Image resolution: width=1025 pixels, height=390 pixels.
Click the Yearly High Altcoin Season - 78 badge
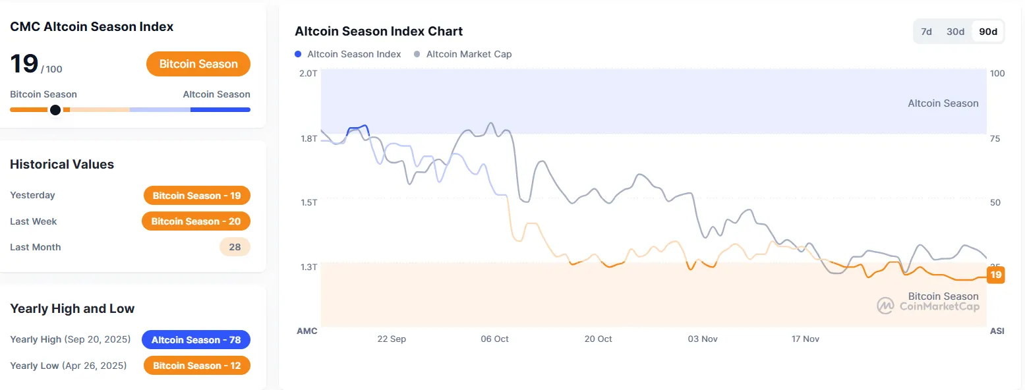click(196, 340)
